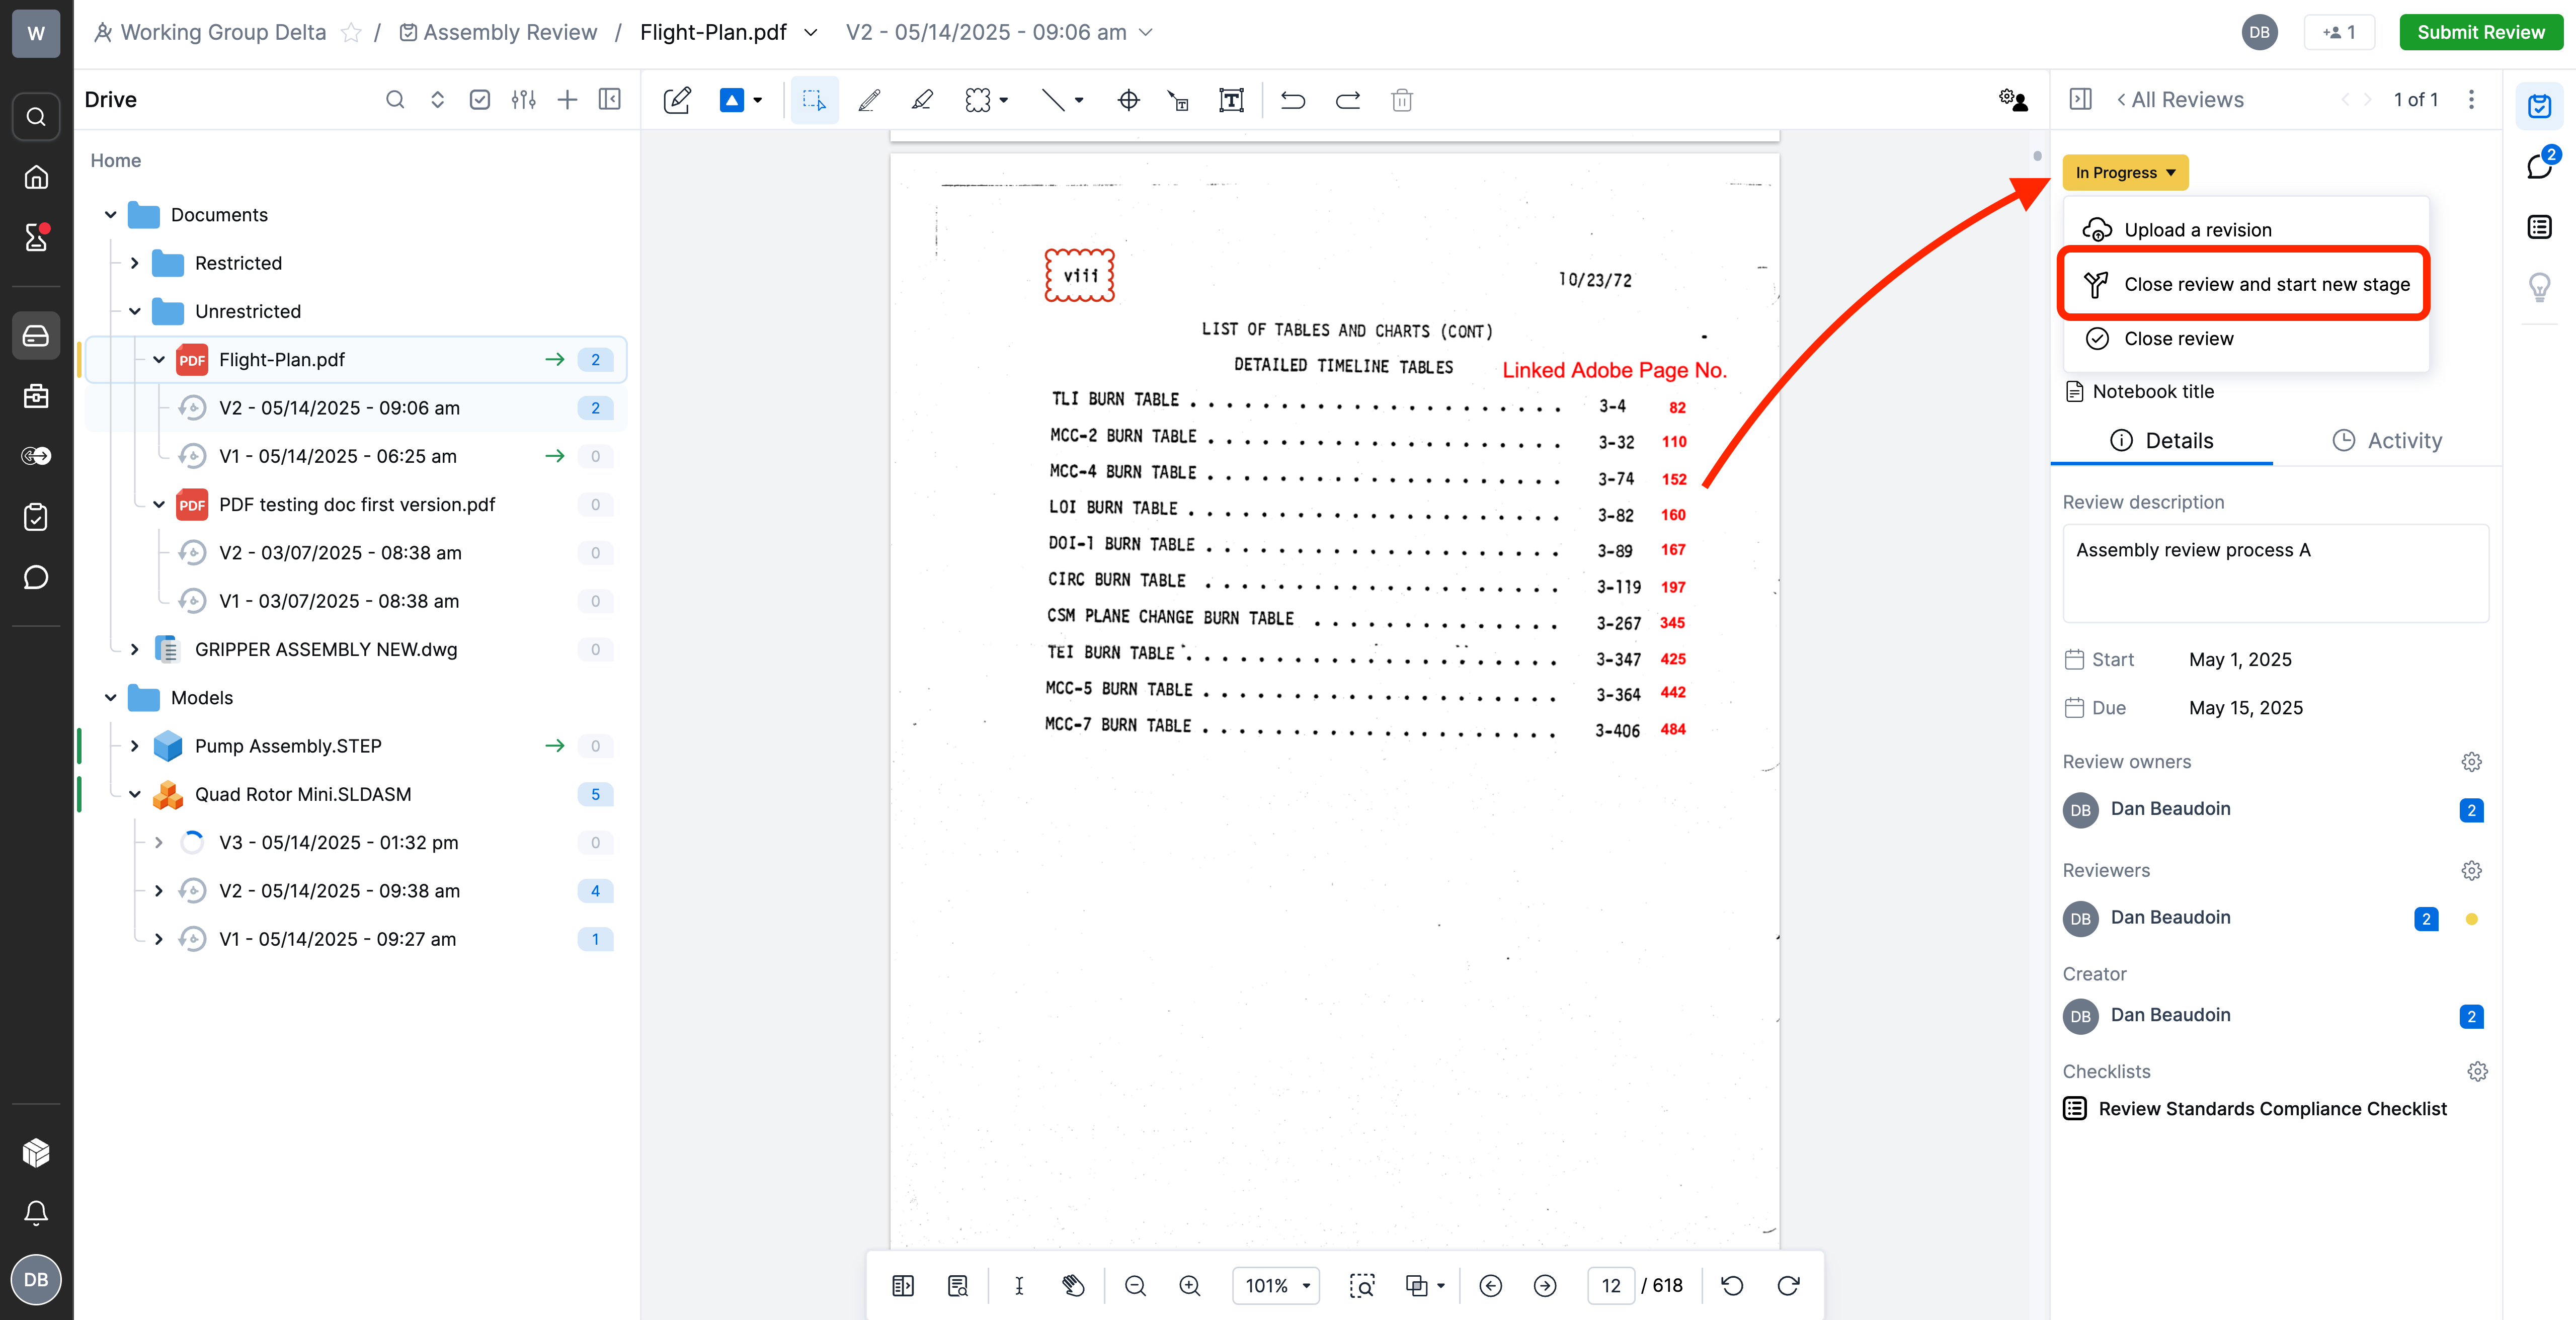Screen dimensions: 2576x1320
Task: Switch to the Details tab
Action: pyautogui.click(x=2162, y=440)
